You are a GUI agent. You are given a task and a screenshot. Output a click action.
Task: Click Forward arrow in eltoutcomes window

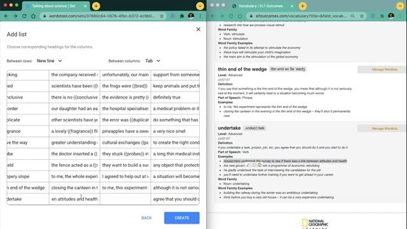tap(222, 16)
